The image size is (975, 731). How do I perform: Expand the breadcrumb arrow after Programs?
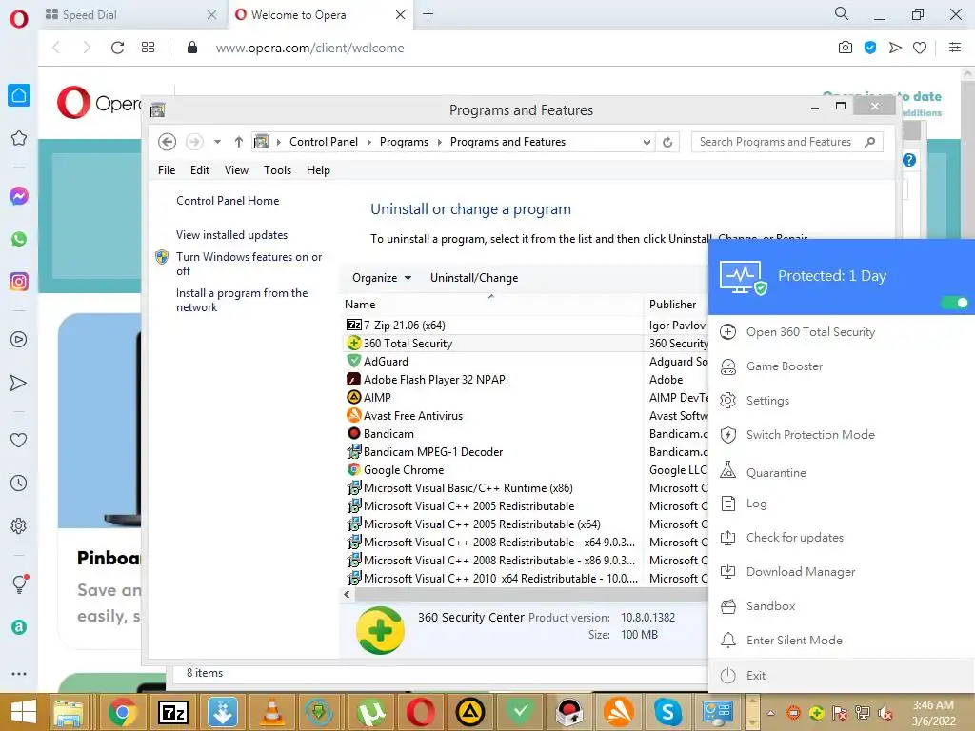(440, 142)
